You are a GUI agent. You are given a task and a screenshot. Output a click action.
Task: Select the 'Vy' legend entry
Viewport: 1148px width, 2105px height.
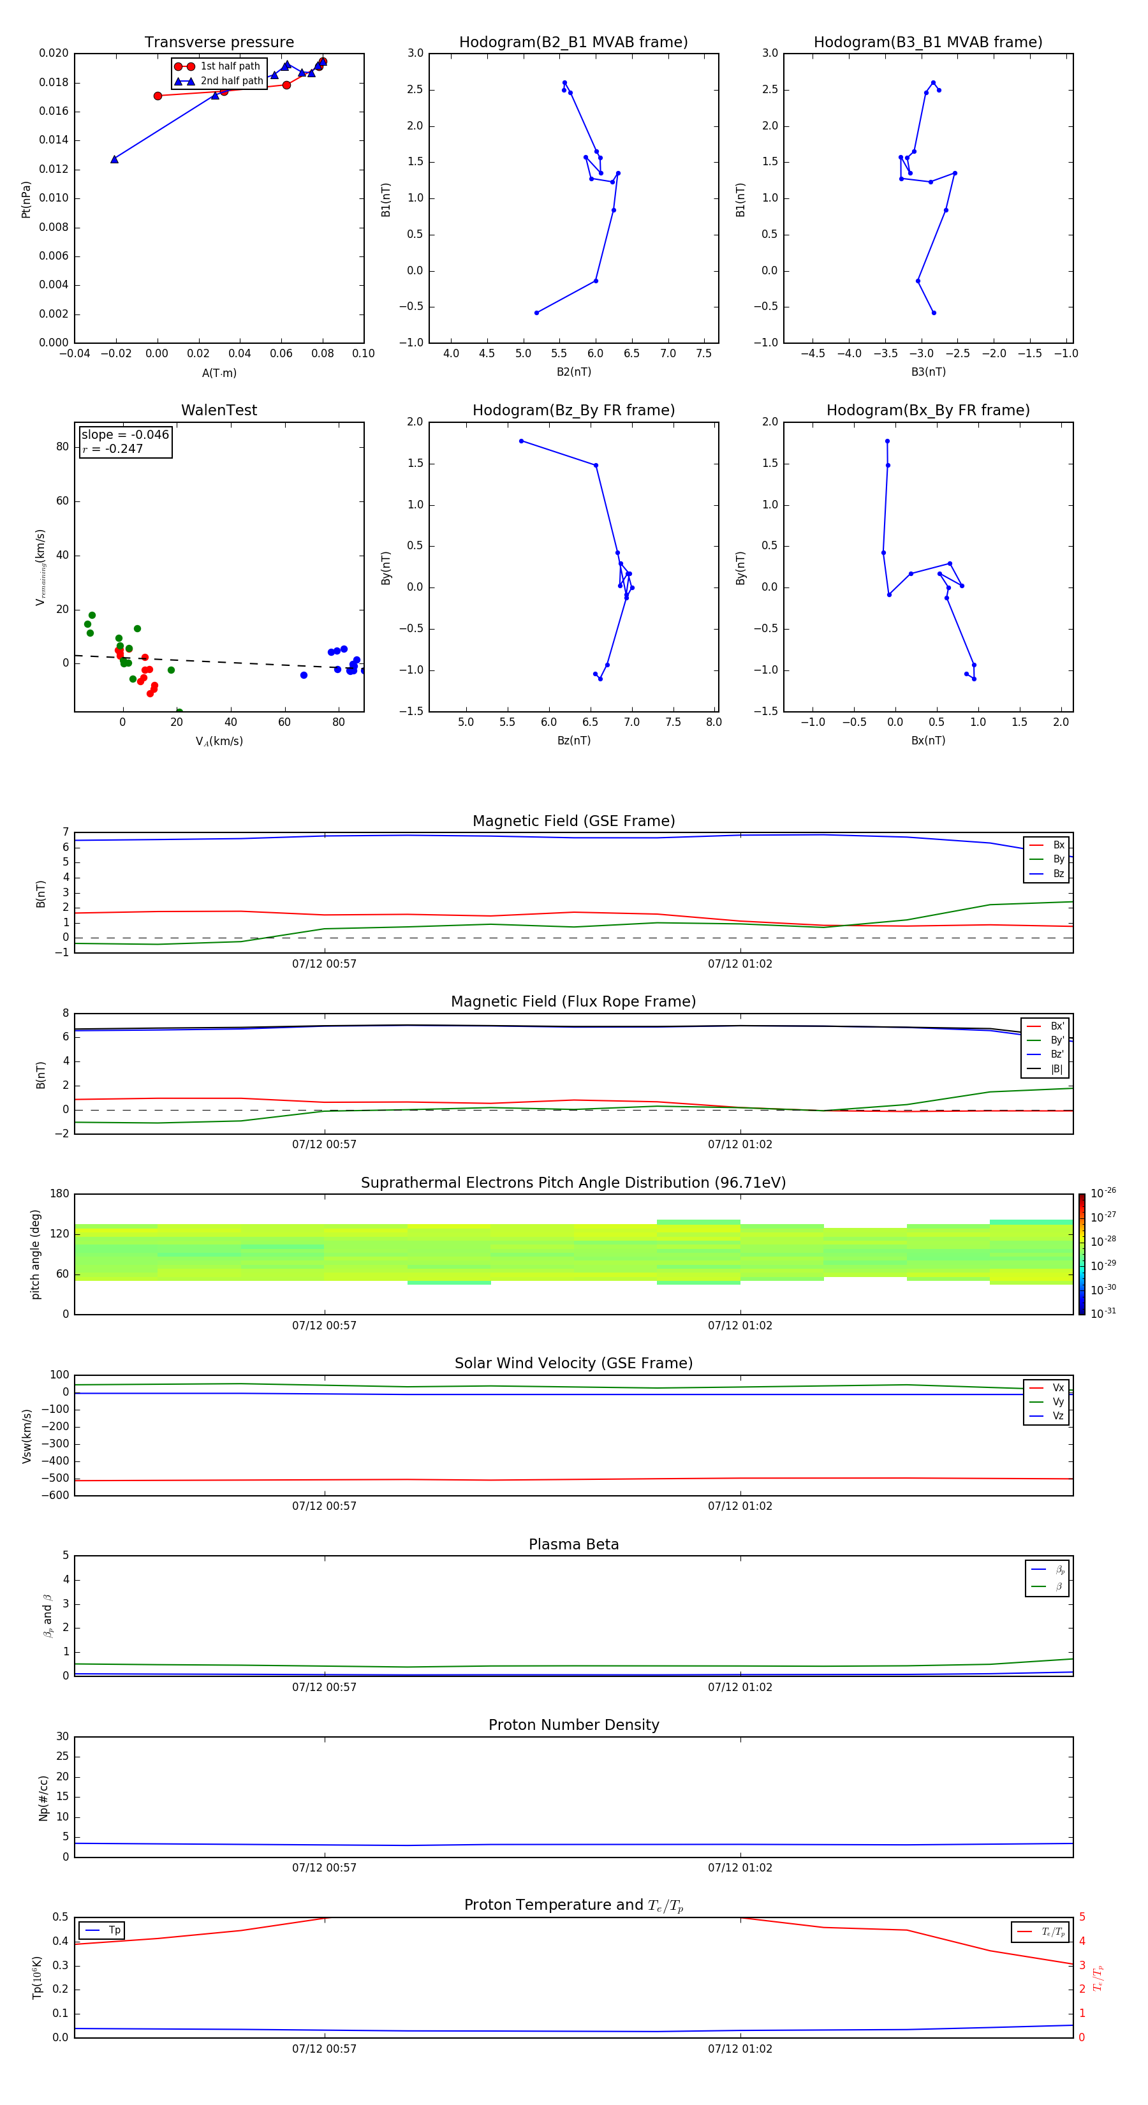1047,1402
